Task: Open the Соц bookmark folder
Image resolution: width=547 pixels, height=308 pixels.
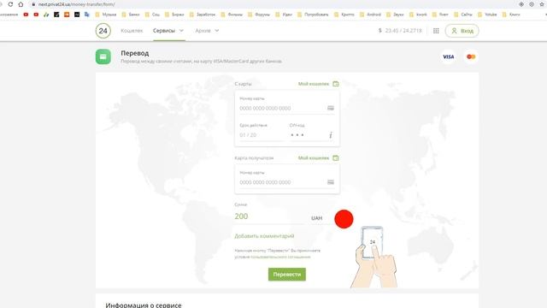Action: 152,15
